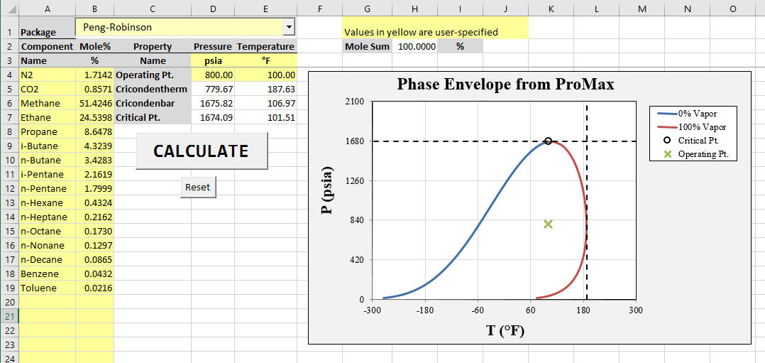Select the n-Pentane component name cell
The width and height of the screenshot is (765, 363).
(48, 188)
